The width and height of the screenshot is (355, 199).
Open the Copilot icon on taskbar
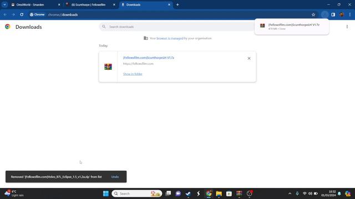348,193
